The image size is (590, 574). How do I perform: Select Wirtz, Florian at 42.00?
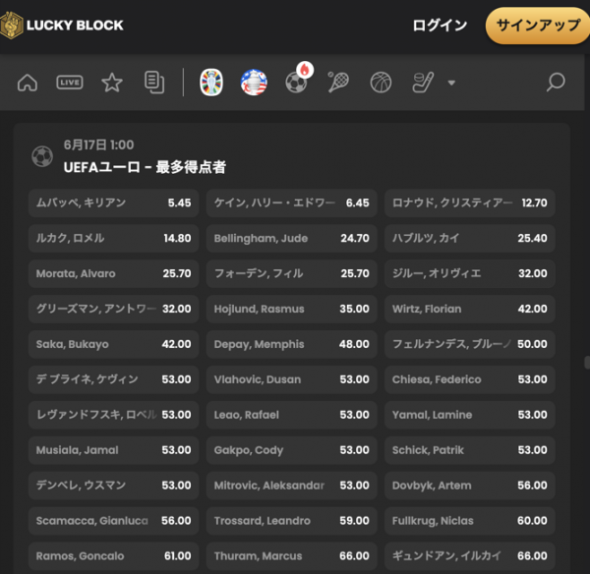coord(470,309)
